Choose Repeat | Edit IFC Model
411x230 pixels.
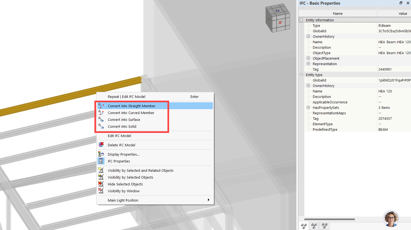pyautogui.click(x=127, y=97)
